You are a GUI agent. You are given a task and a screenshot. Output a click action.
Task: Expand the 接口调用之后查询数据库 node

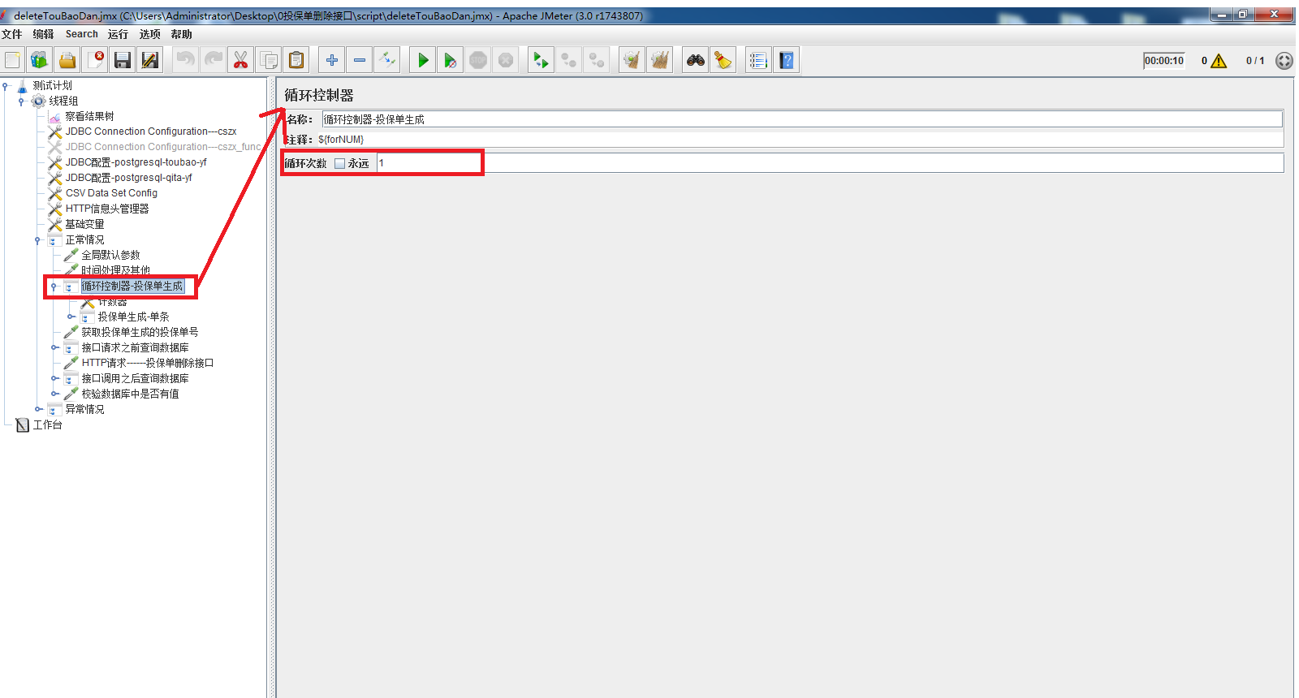click(54, 379)
